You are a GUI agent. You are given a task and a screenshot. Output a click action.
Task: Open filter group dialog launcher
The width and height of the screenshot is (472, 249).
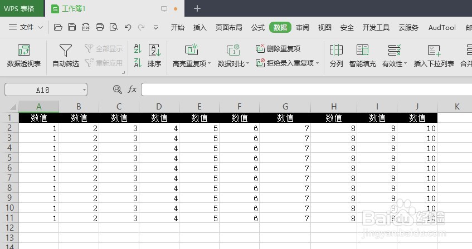coord(123,72)
